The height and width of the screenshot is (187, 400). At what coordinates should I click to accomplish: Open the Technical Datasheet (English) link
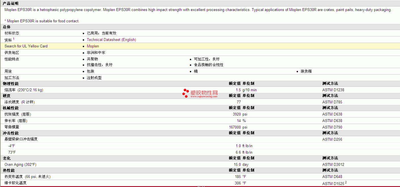[111, 40]
